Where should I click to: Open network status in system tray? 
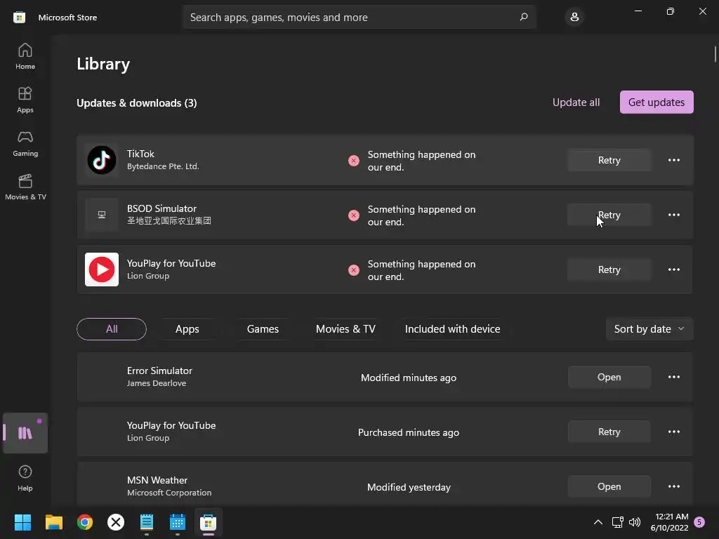[617, 522]
